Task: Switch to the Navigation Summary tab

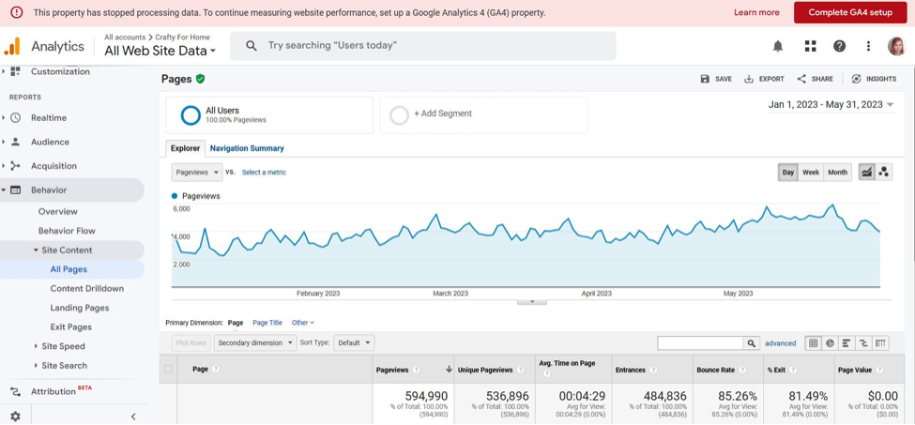Action: (x=247, y=148)
